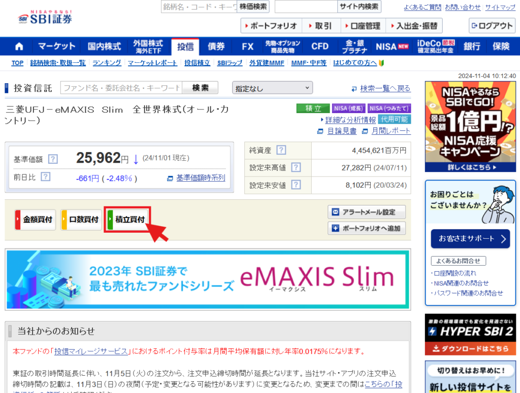Click the 積立買付 button
The height and width of the screenshot is (393, 520).
(x=127, y=219)
